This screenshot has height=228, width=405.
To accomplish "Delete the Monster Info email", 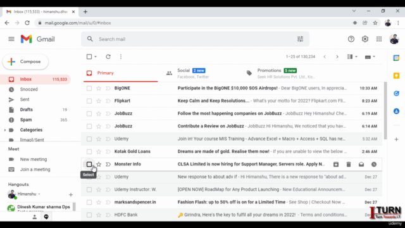I will [x=349, y=164].
